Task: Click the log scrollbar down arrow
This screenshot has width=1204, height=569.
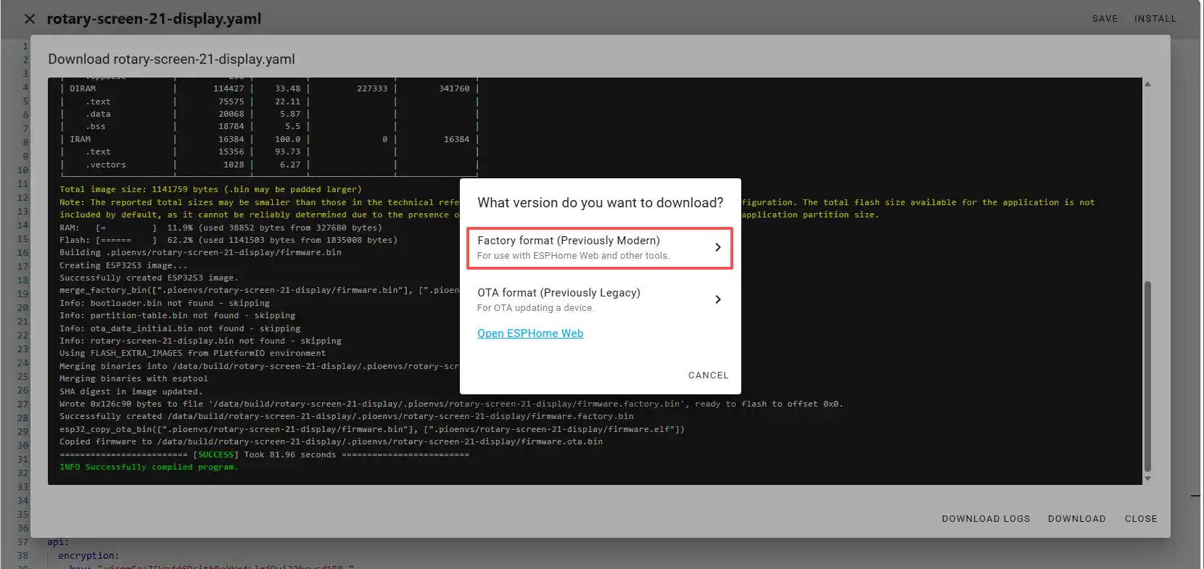Action: [x=1147, y=478]
